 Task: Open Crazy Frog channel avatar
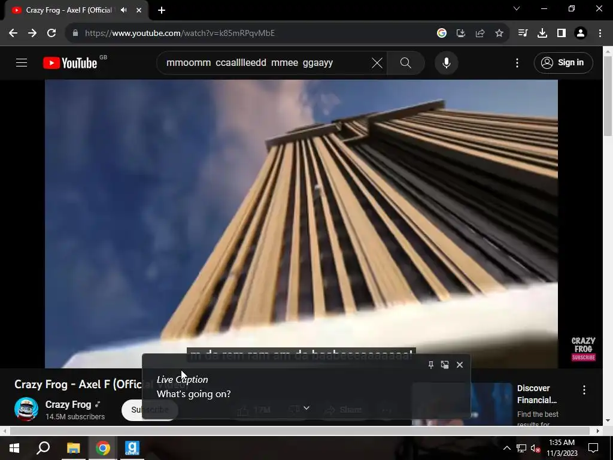click(26, 409)
